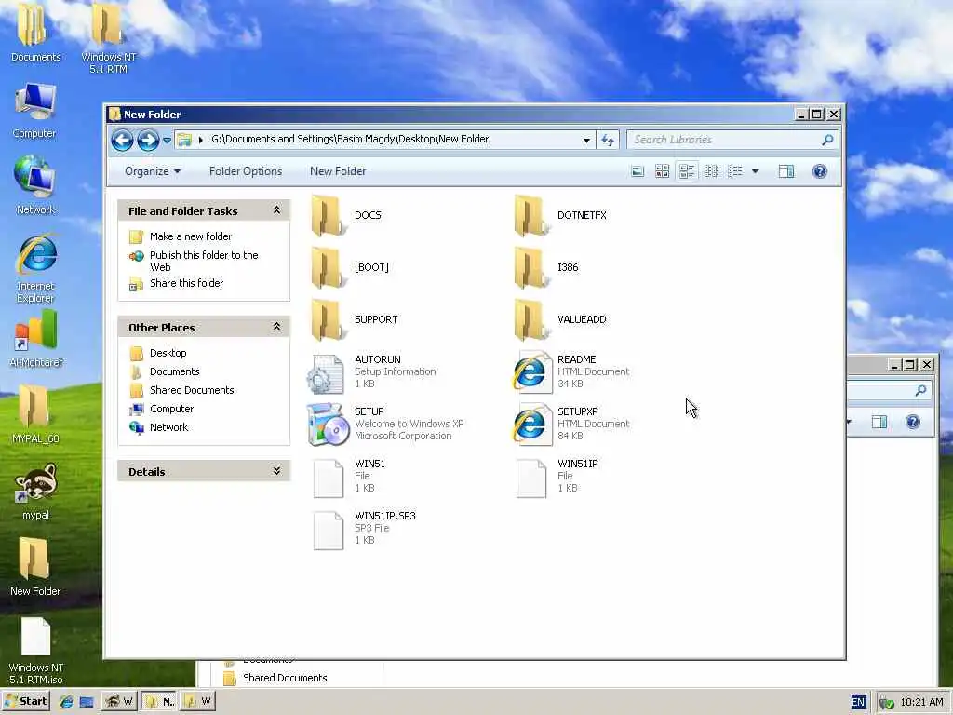Open Help with the question mark icon
The width and height of the screenshot is (953, 715).
click(819, 171)
